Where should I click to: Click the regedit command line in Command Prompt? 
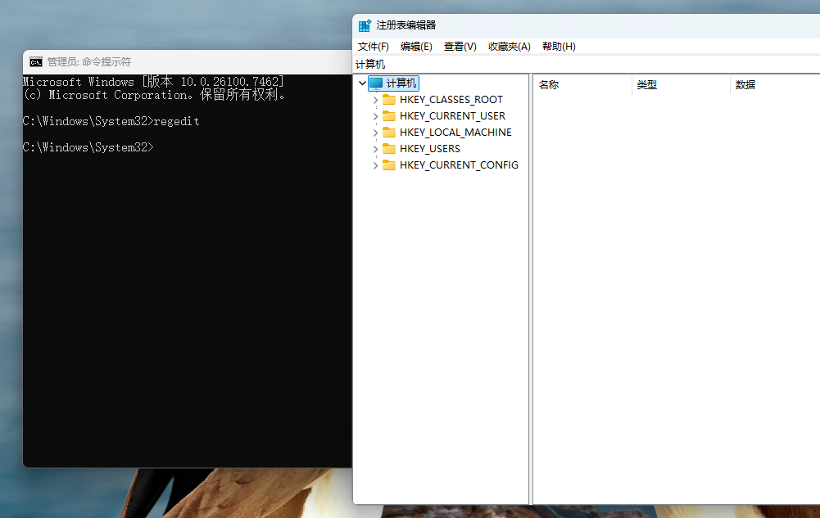click(111, 121)
